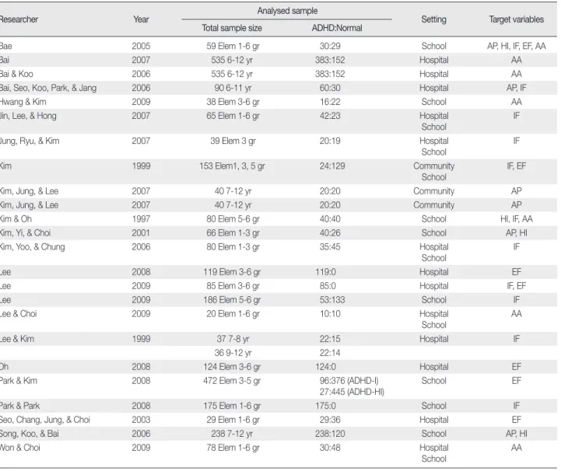Select 'Jin, Lee, & Hong' researcher cell
The image size is (561, 471).
(28, 116)
